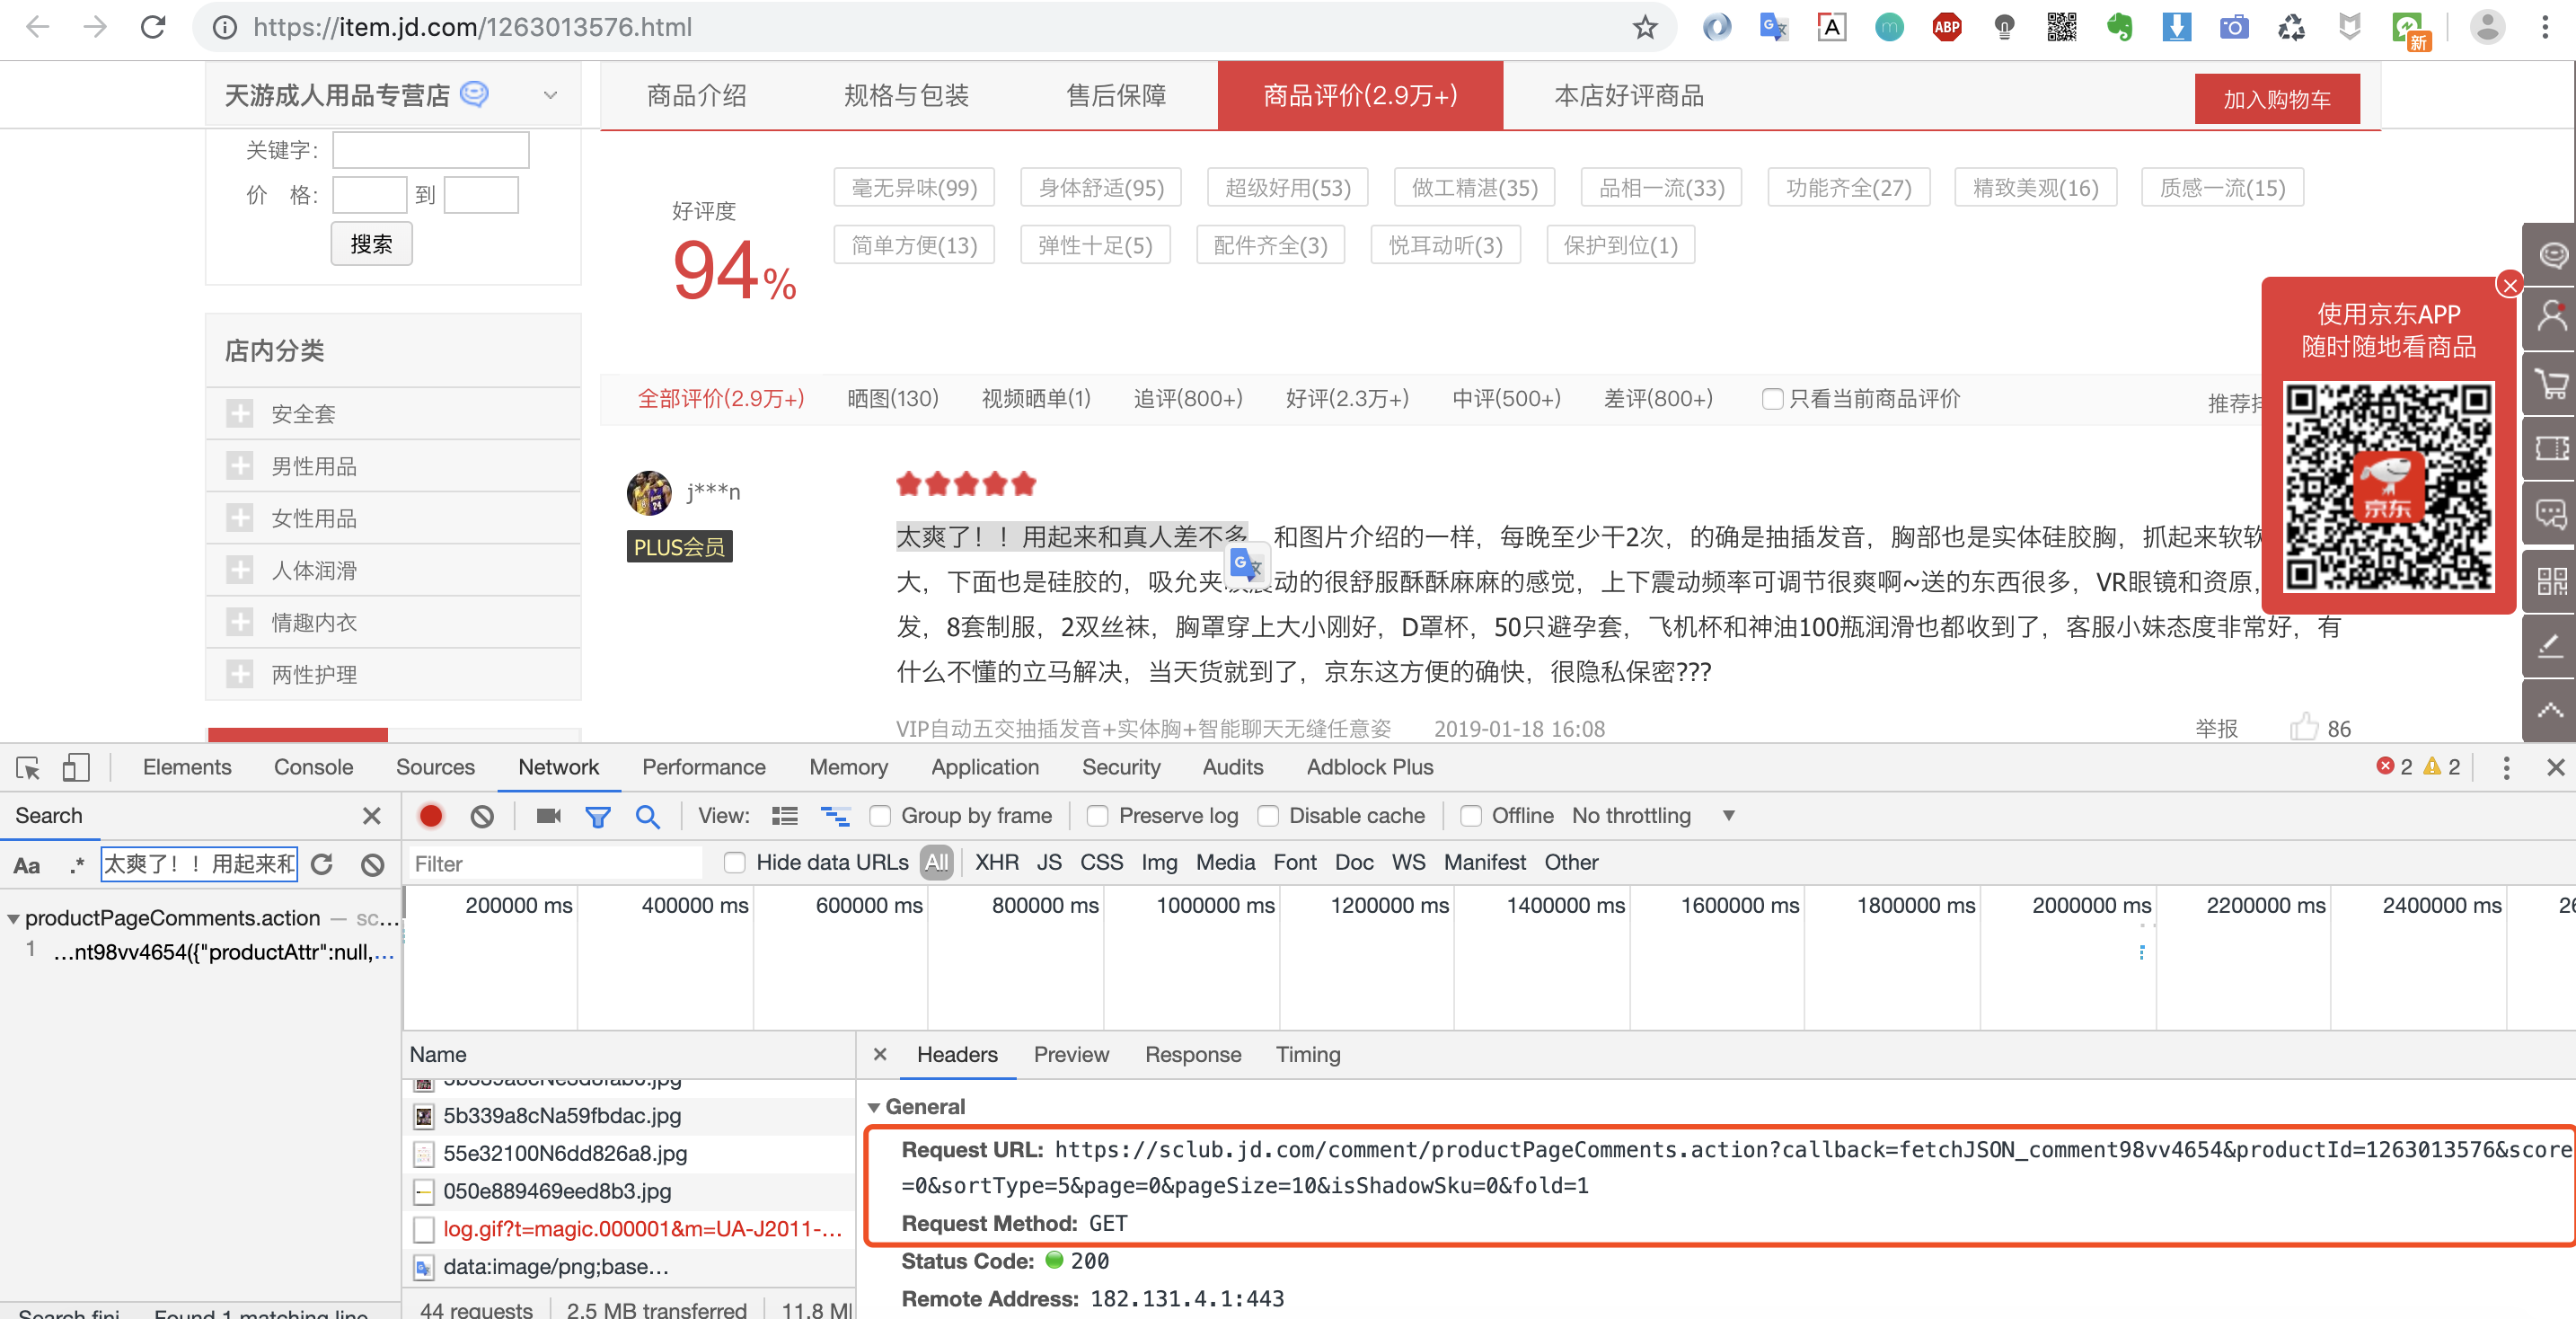Open the DevTools three-dot customization menu

pyautogui.click(x=2506, y=767)
